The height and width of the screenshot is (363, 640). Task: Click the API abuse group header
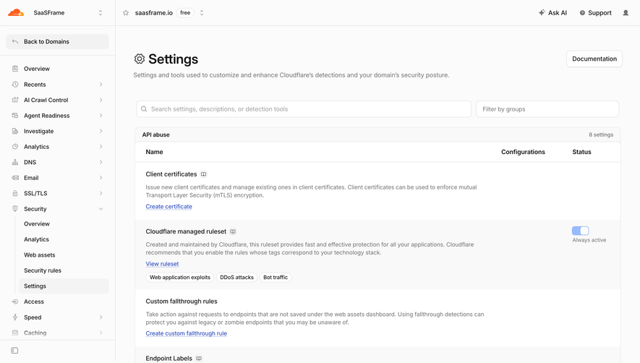pyautogui.click(x=156, y=134)
